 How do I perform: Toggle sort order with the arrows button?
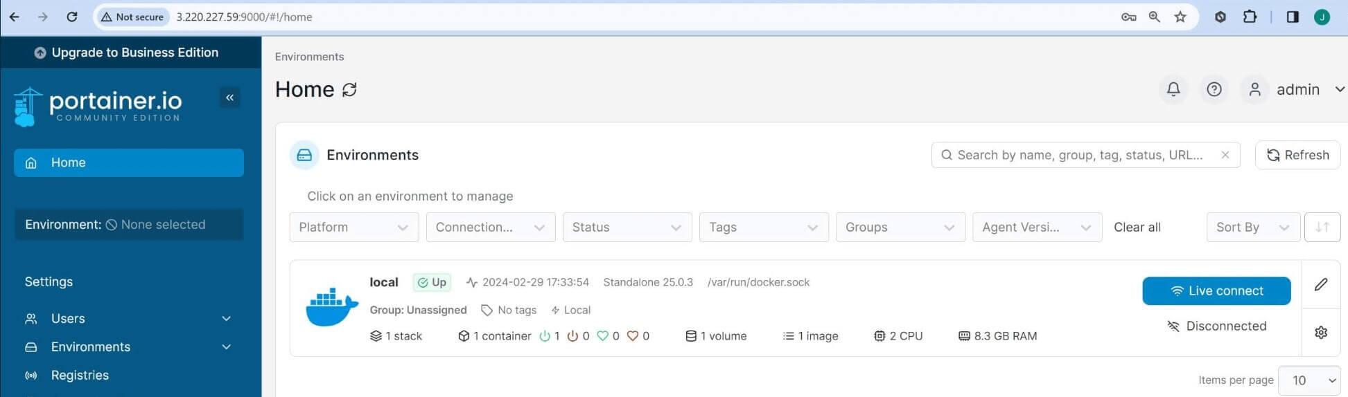pyautogui.click(x=1322, y=228)
